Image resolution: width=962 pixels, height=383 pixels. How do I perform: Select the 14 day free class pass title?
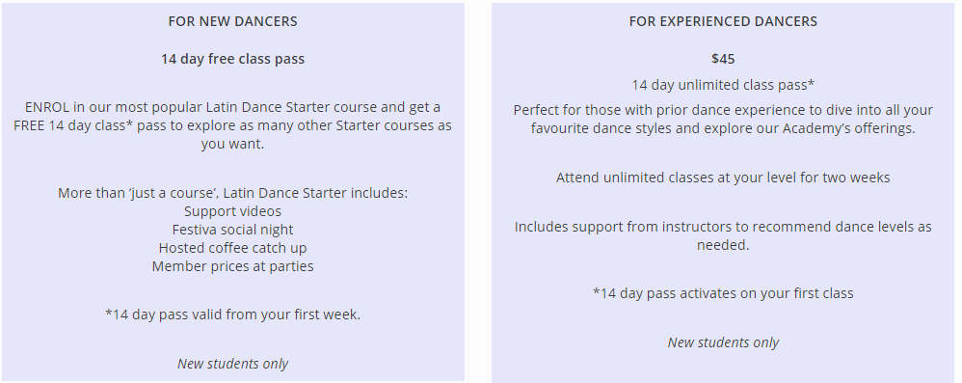[232, 59]
